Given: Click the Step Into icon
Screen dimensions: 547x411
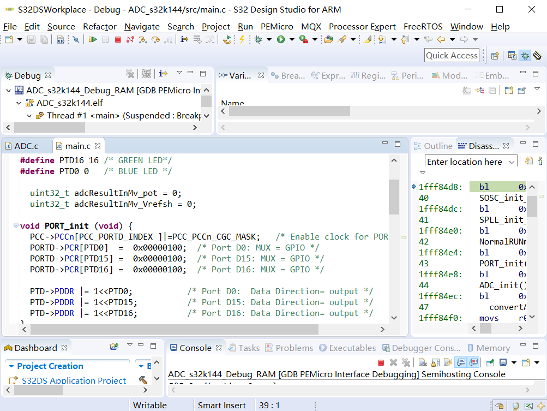Looking at the screenshot, I should coord(143,39).
